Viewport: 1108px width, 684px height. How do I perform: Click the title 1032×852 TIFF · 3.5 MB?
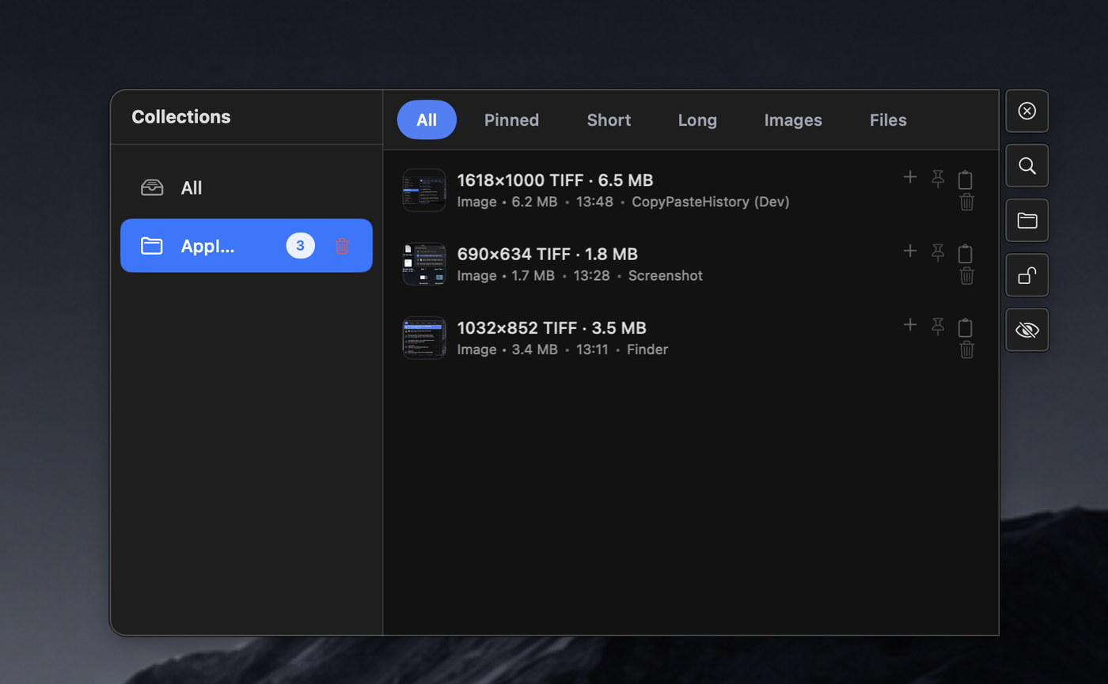point(552,328)
